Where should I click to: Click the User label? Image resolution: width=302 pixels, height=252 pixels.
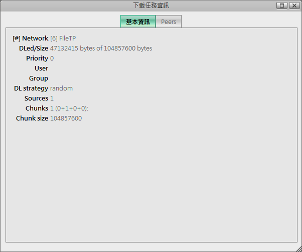[x=41, y=68]
